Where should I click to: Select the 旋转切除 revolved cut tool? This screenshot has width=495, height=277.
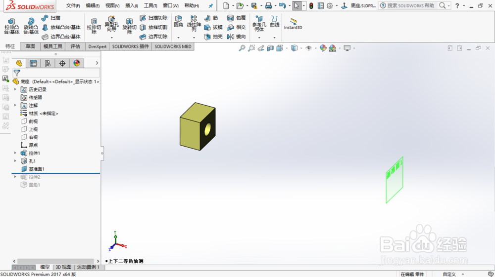coord(129,26)
